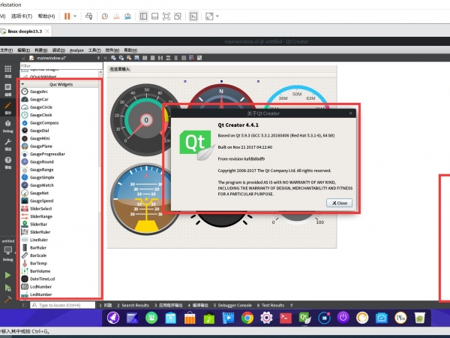
Task: Select the GaugeCar widget
Action: pos(40,99)
